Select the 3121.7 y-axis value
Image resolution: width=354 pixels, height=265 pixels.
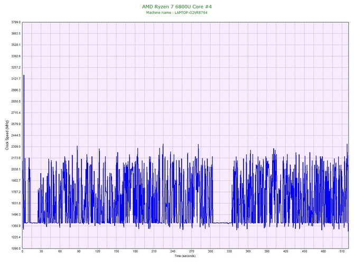pos(16,79)
